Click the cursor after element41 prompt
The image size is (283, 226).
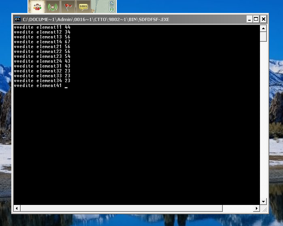66,86
